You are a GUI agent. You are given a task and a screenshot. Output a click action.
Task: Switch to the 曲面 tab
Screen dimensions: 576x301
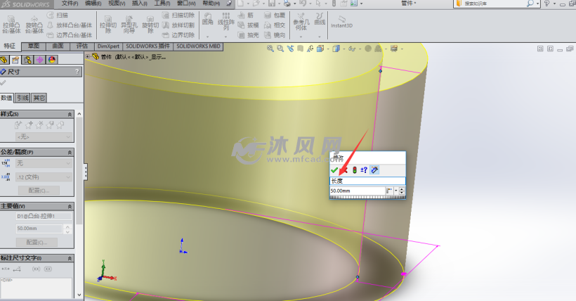point(58,46)
